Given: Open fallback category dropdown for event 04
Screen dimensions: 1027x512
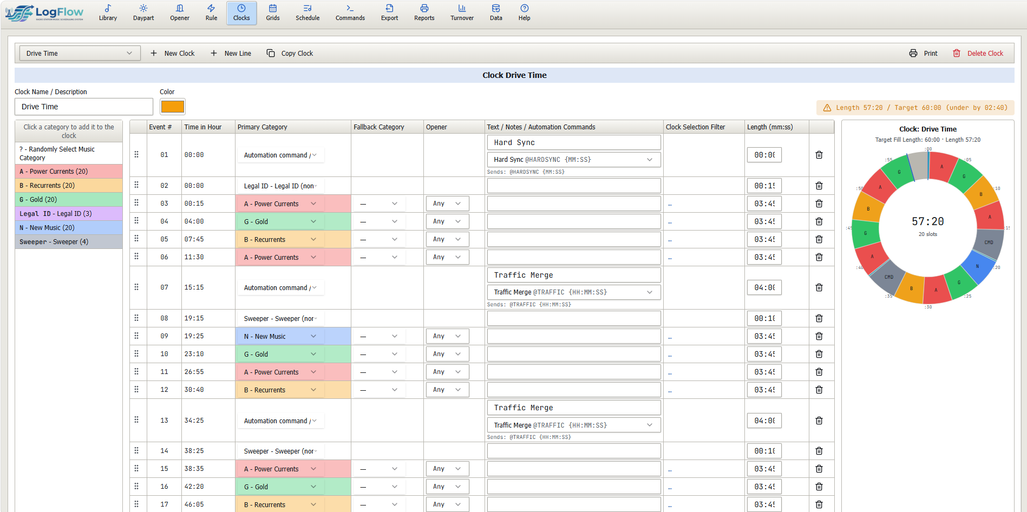Looking at the screenshot, I should pos(379,221).
